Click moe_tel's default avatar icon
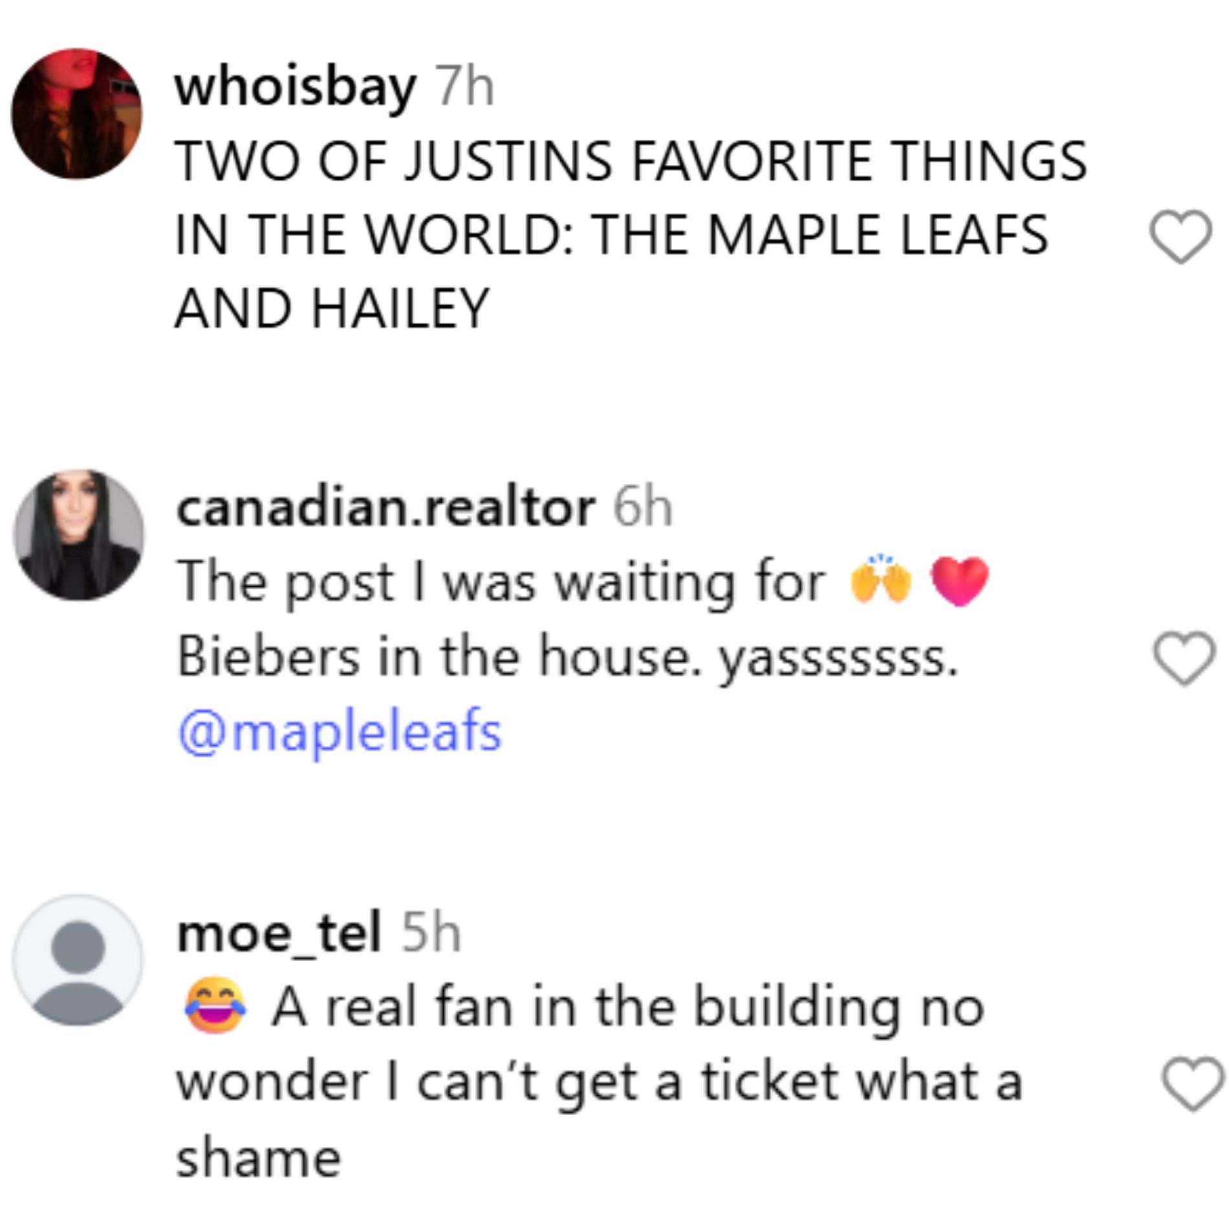This screenshot has width=1229, height=1229. click(x=78, y=960)
